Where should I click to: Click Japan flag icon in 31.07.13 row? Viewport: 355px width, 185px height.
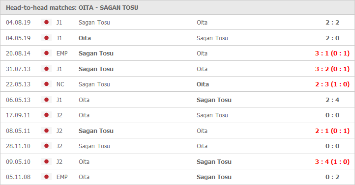click(x=46, y=69)
